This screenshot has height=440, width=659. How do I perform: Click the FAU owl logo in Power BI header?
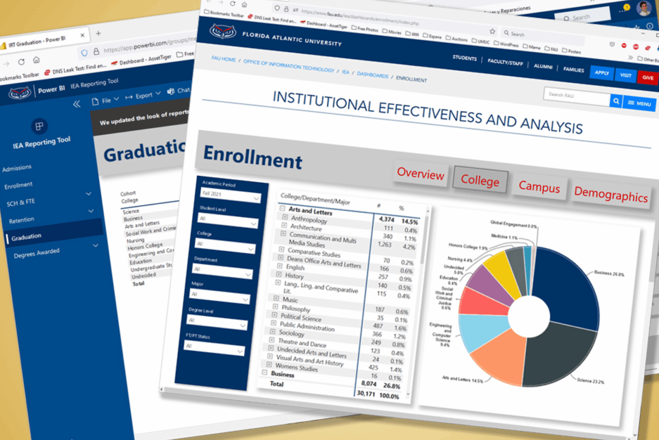click(x=20, y=92)
